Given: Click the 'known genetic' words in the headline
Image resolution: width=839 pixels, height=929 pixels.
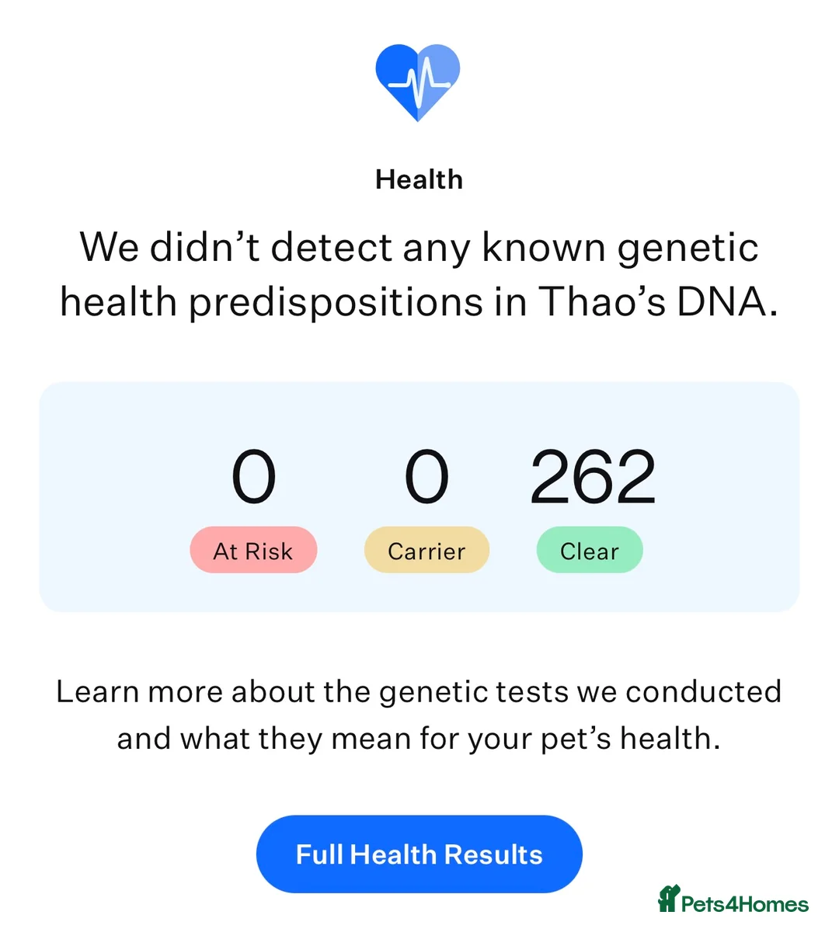Looking at the screenshot, I should click(x=619, y=248).
